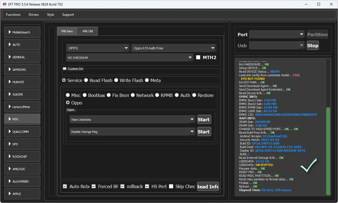Image resolution: width=338 pixels, height=203 pixels.
Task: Open the AMLOGIC sidebar section
Action: click(x=22, y=169)
